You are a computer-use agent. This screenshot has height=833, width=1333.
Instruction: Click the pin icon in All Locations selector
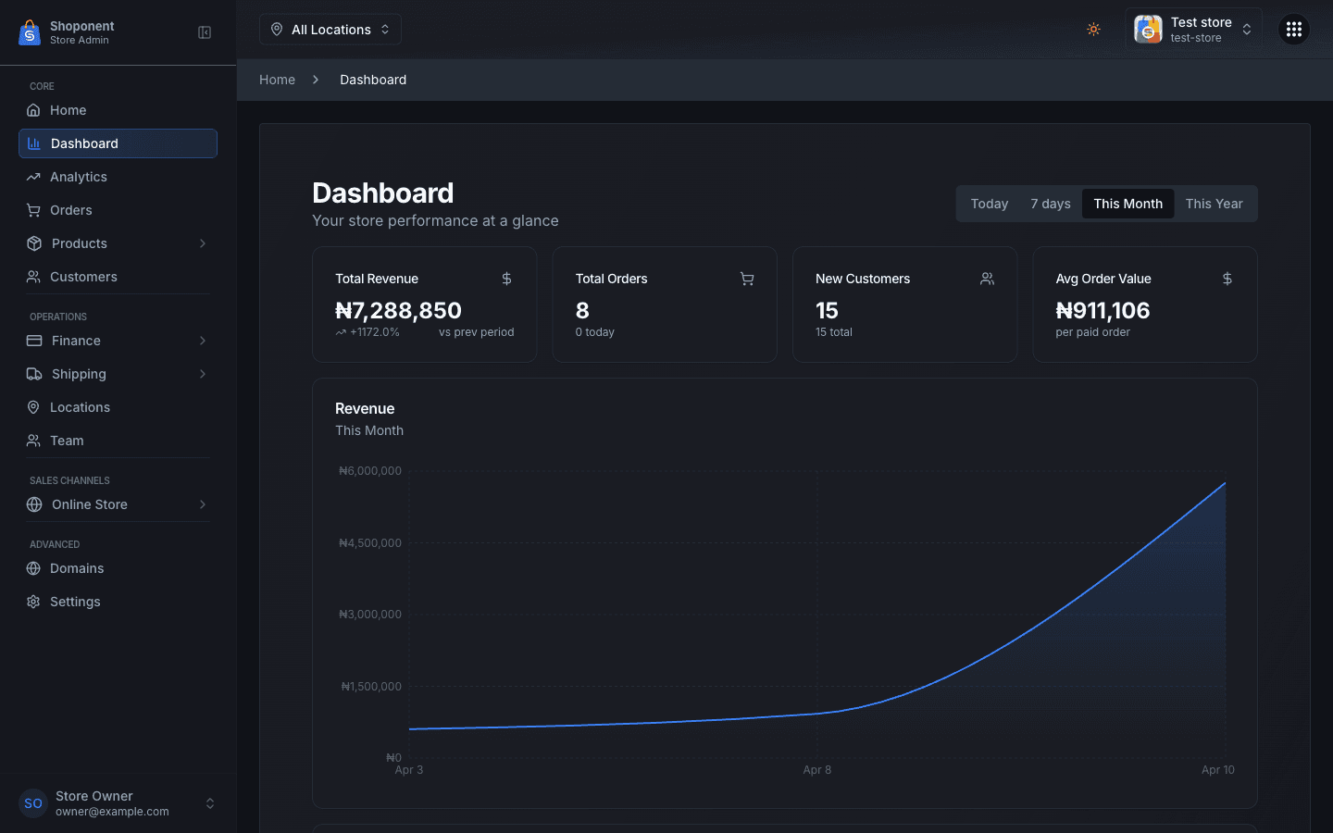pos(277,30)
